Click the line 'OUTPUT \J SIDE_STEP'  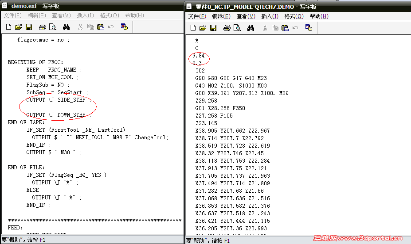point(59,100)
